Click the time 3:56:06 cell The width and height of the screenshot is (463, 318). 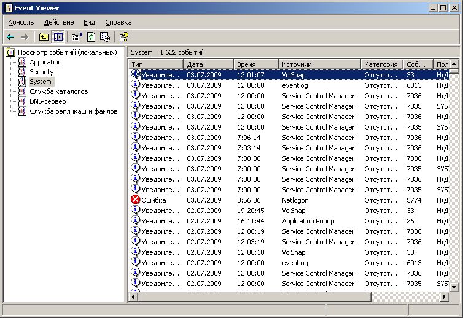[x=249, y=200]
